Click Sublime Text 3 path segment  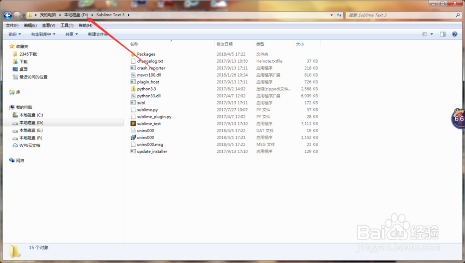110,15
